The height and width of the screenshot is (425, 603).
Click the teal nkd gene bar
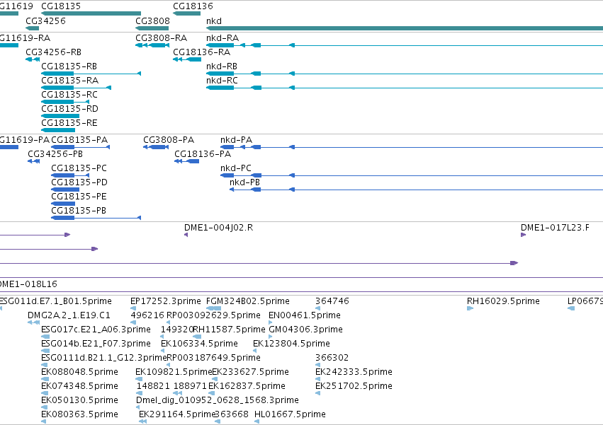405,28
